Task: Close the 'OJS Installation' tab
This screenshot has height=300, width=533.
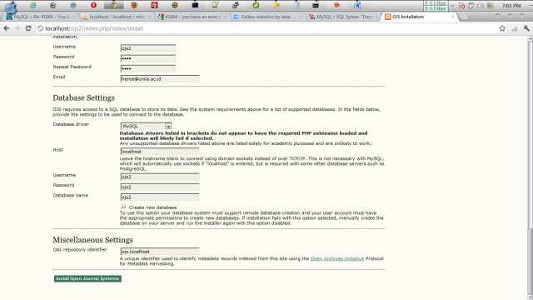Action: (452, 17)
